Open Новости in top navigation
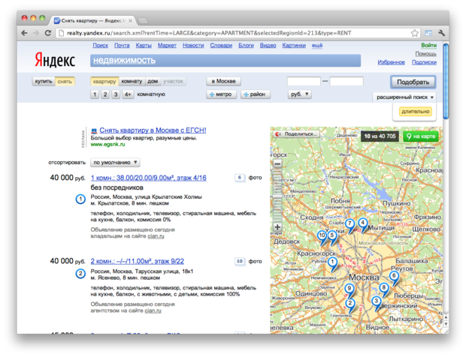 193,45
